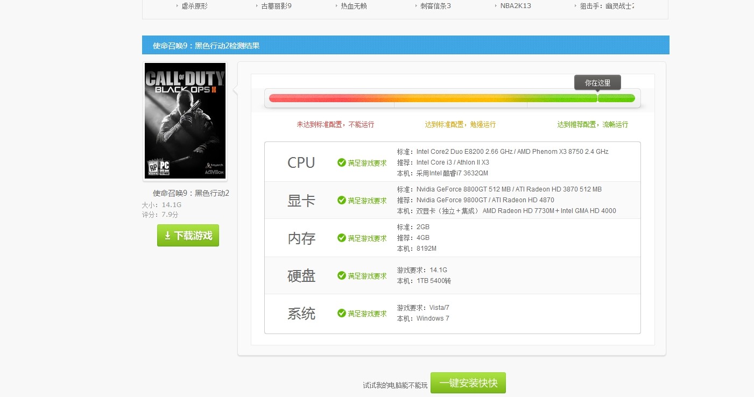Click the 达到推荐配置,流畅运行 label

(x=593, y=124)
